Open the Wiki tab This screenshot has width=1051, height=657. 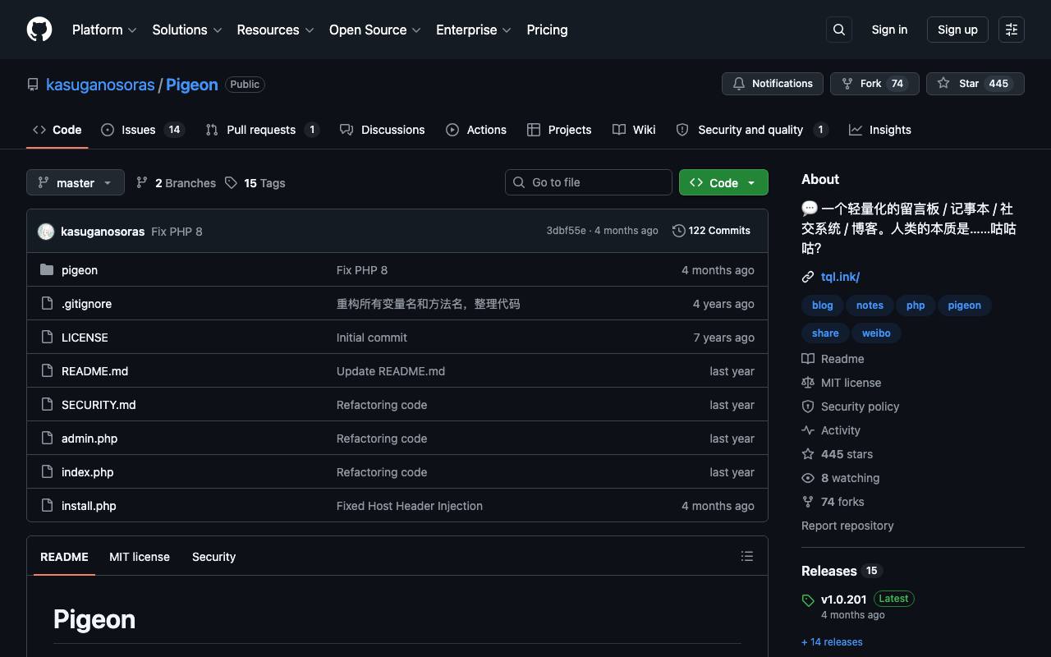point(634,130)
